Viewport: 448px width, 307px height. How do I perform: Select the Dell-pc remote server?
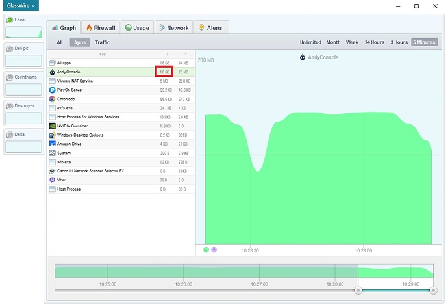point(23,55)
